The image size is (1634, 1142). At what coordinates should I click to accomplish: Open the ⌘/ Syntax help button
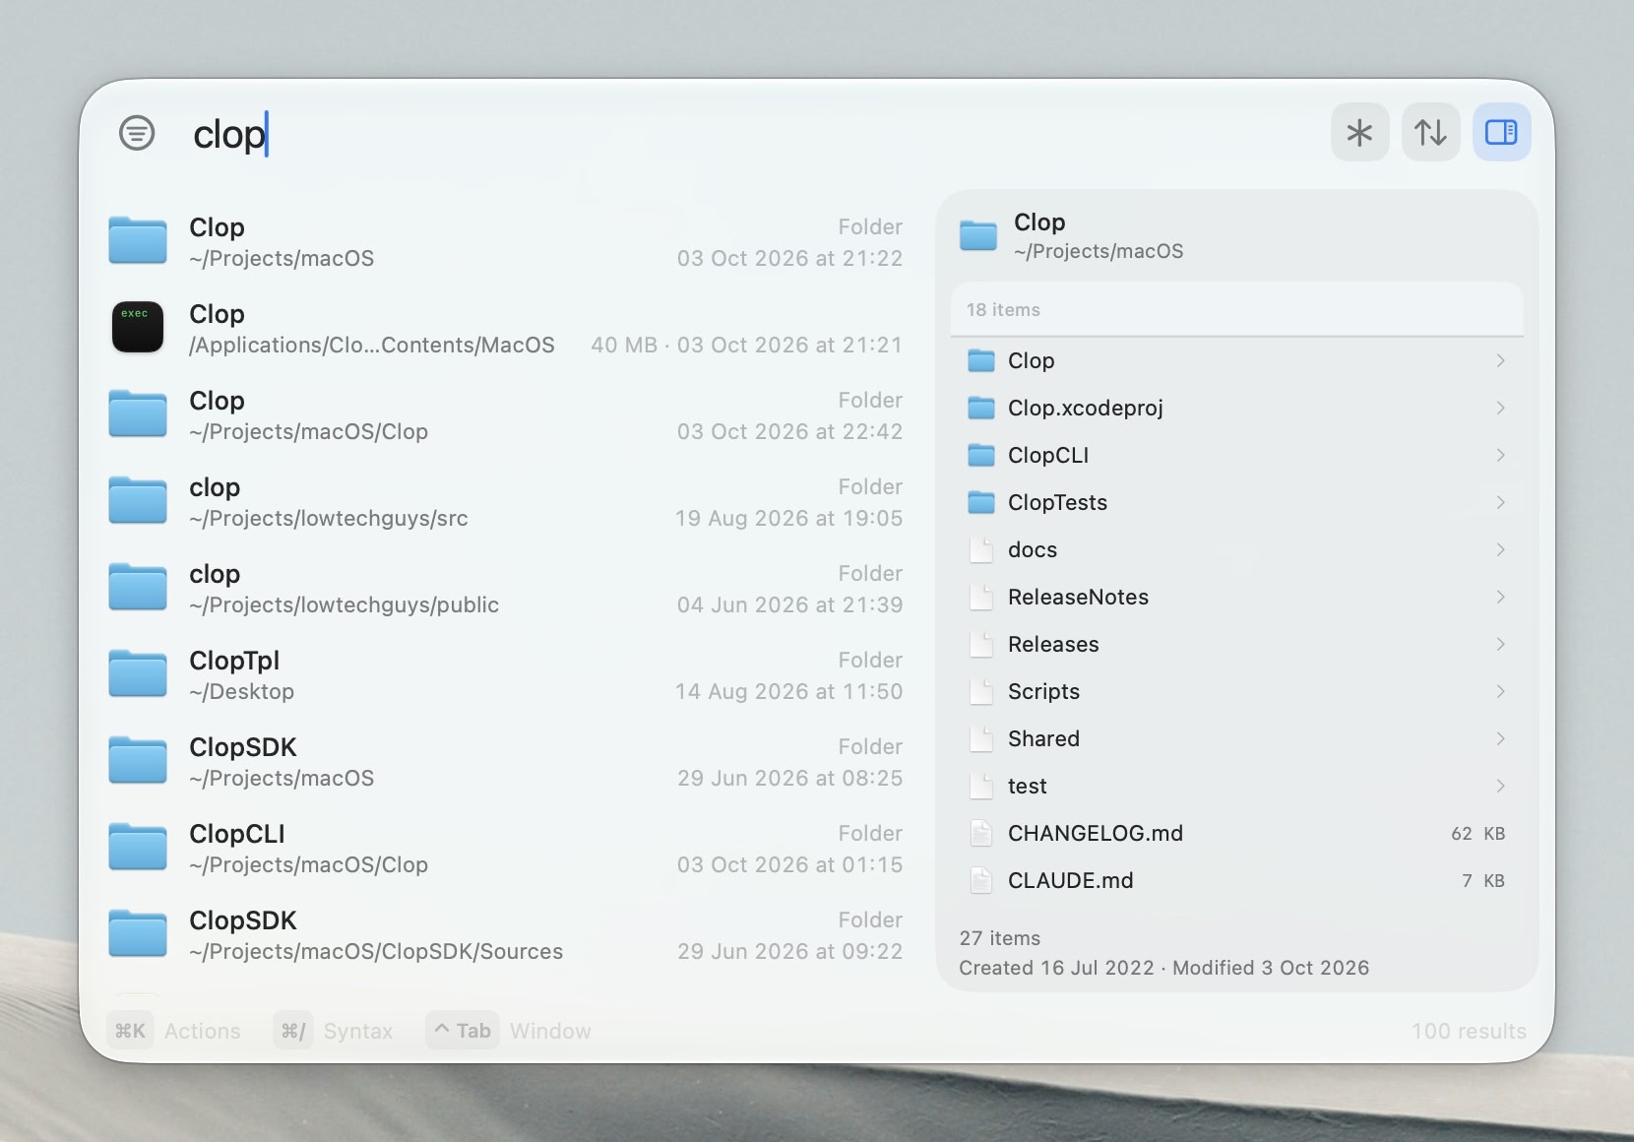334,1031
